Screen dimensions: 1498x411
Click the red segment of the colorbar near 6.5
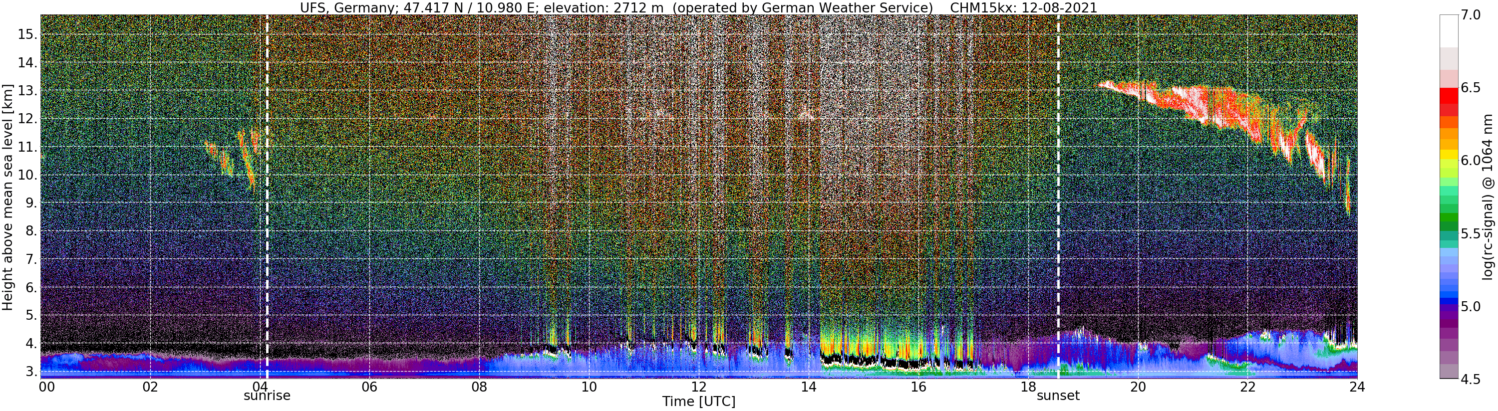[1449, 96]
